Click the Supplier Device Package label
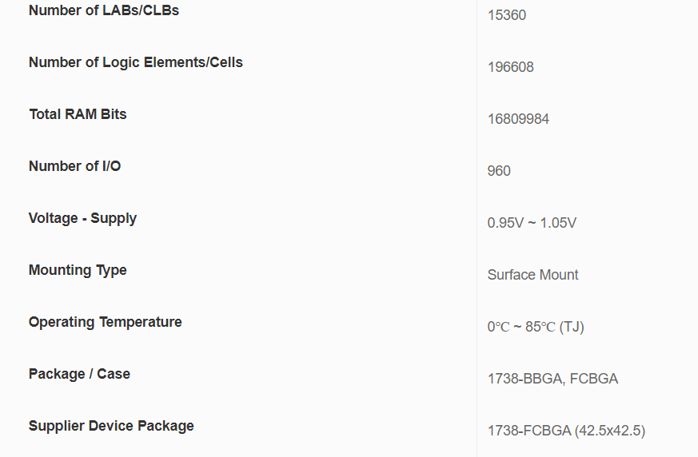 tap(111, 426)
